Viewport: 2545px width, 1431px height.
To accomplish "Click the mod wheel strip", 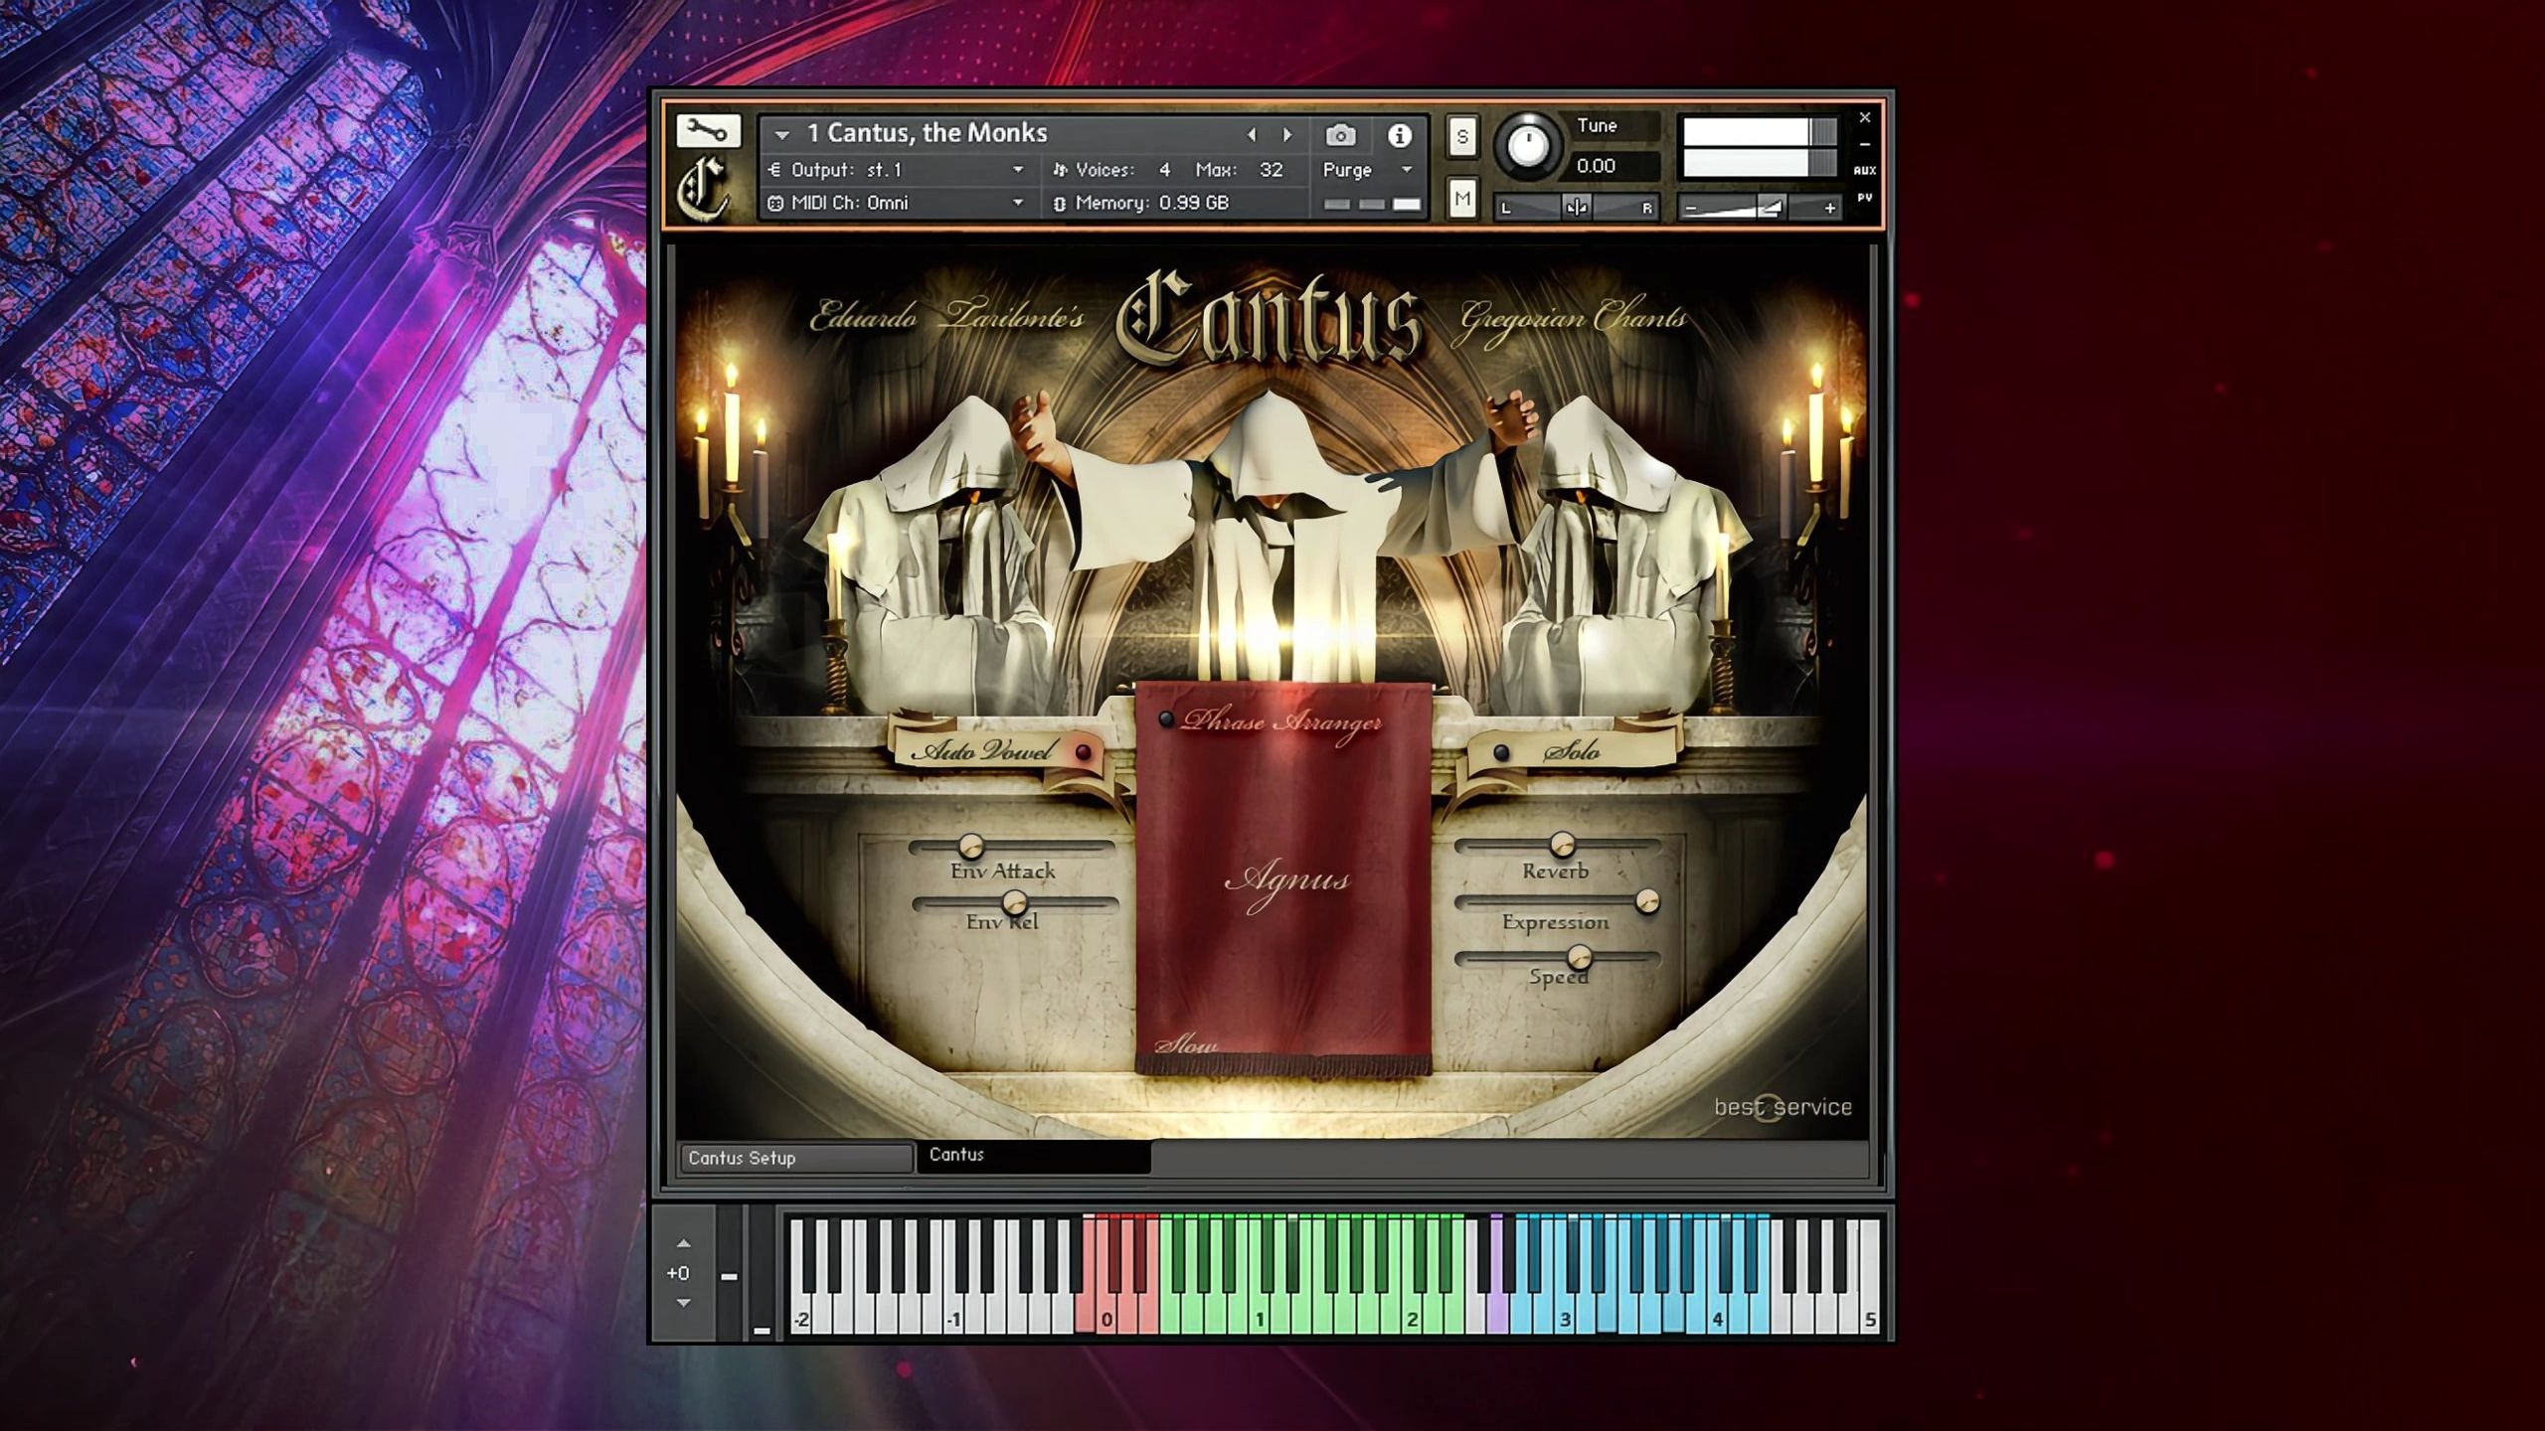I will click(762, 1274).
